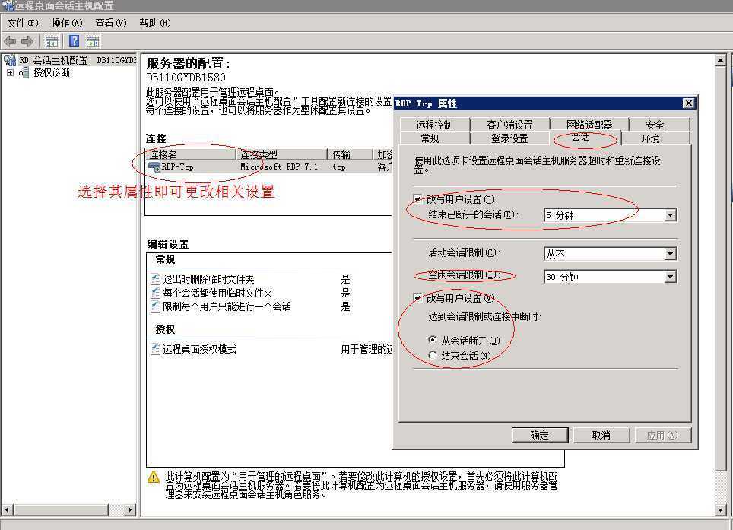733x530 pixels.
Task: Click the main pane scroll up arrow
Action: [720, 60]
